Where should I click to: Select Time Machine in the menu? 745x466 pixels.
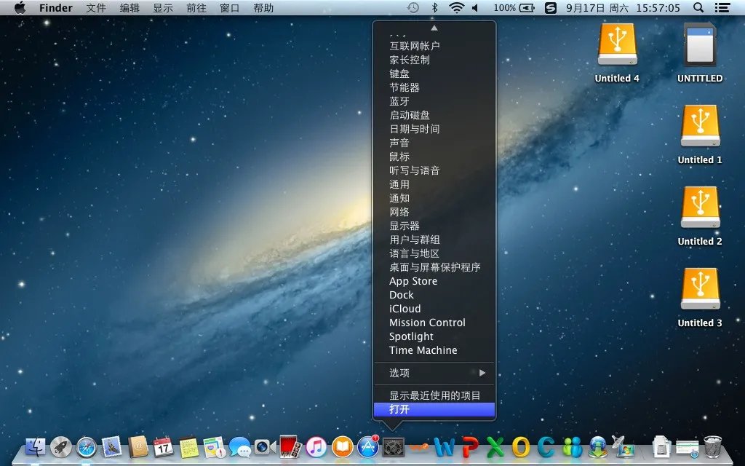(423, 350)
